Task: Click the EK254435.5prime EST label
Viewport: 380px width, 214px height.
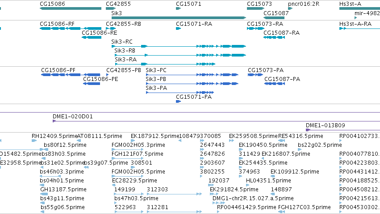Action: [263, 163]
